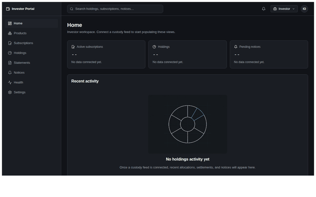Open Health page from sidebar
This screenshot has height=197, width=316.
32,82
